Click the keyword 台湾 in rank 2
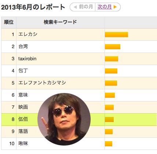This screenshot has width=157, height=154. click(x=23, y=47)
